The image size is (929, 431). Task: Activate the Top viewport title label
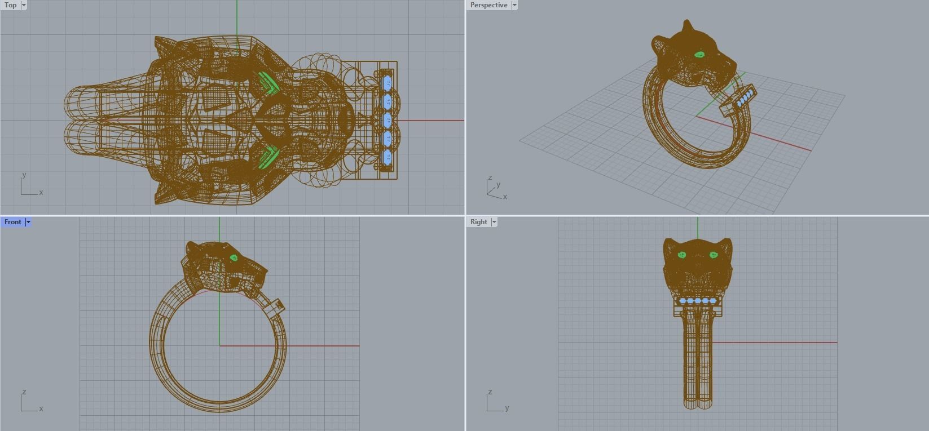[11, 5]
